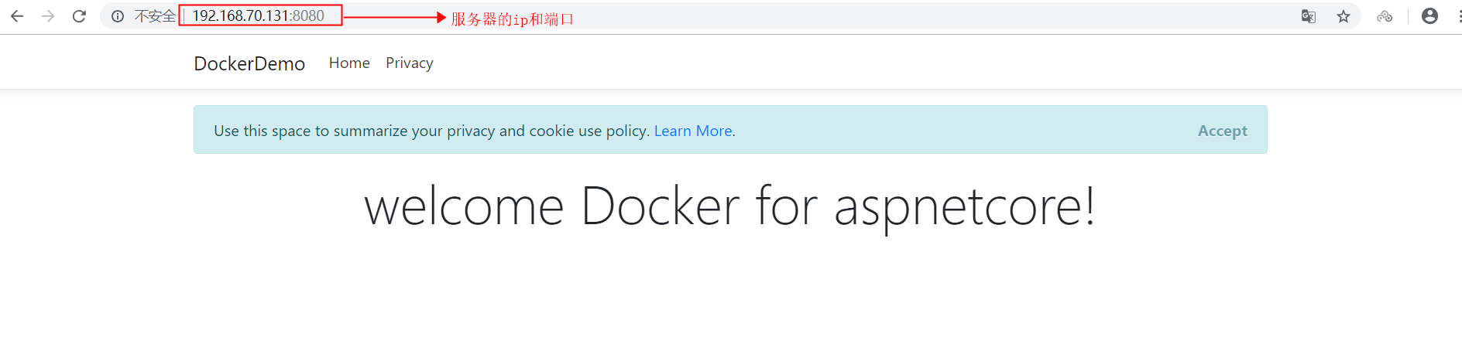Go back with the browser back arrow
Viewport: 1462px width, 361px height.
17,16
